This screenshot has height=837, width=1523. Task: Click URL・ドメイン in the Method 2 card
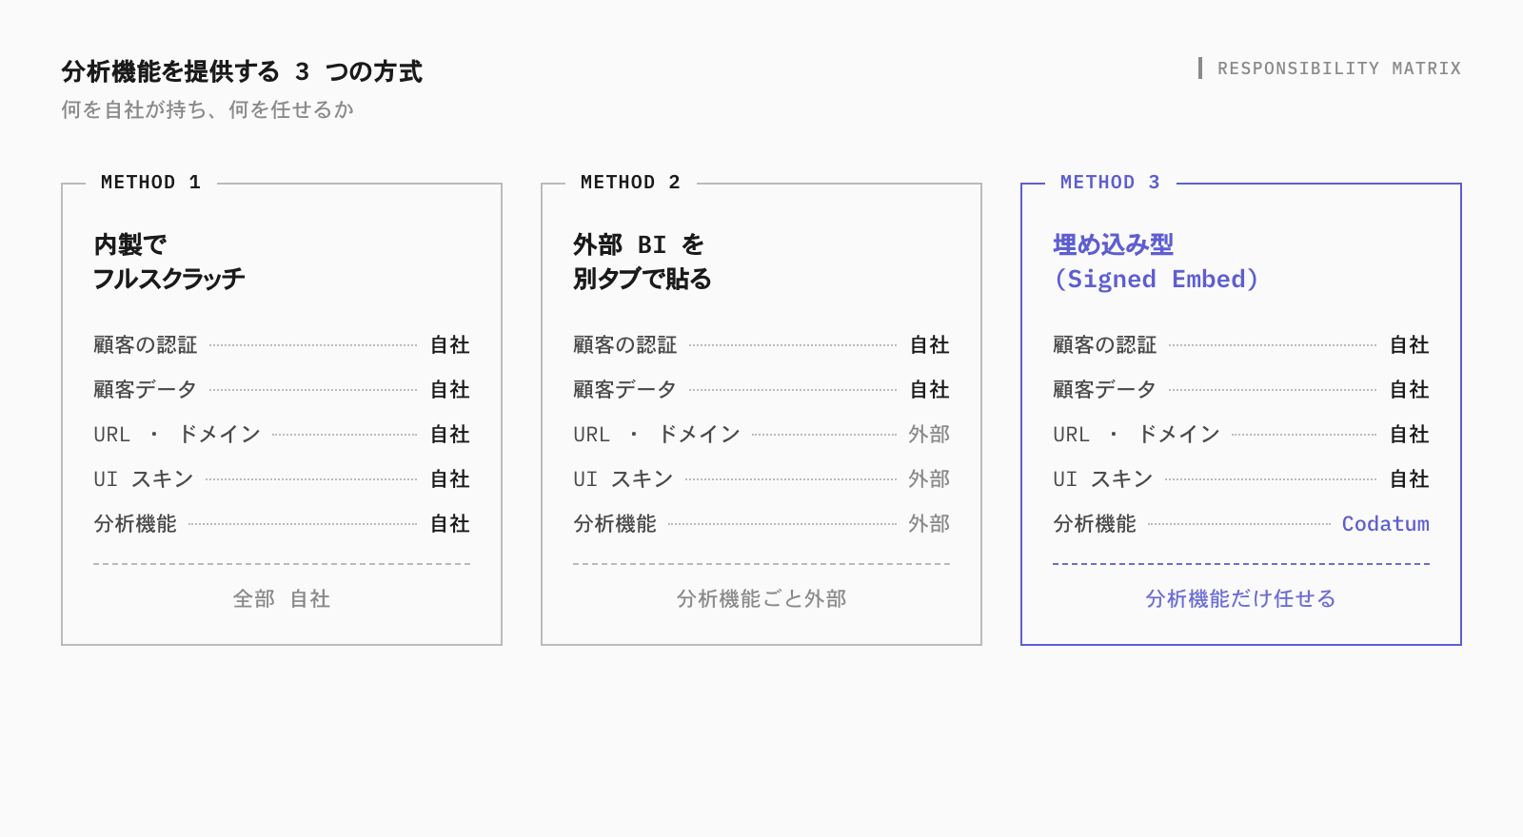pyautogui.click(x=657, y=434)
